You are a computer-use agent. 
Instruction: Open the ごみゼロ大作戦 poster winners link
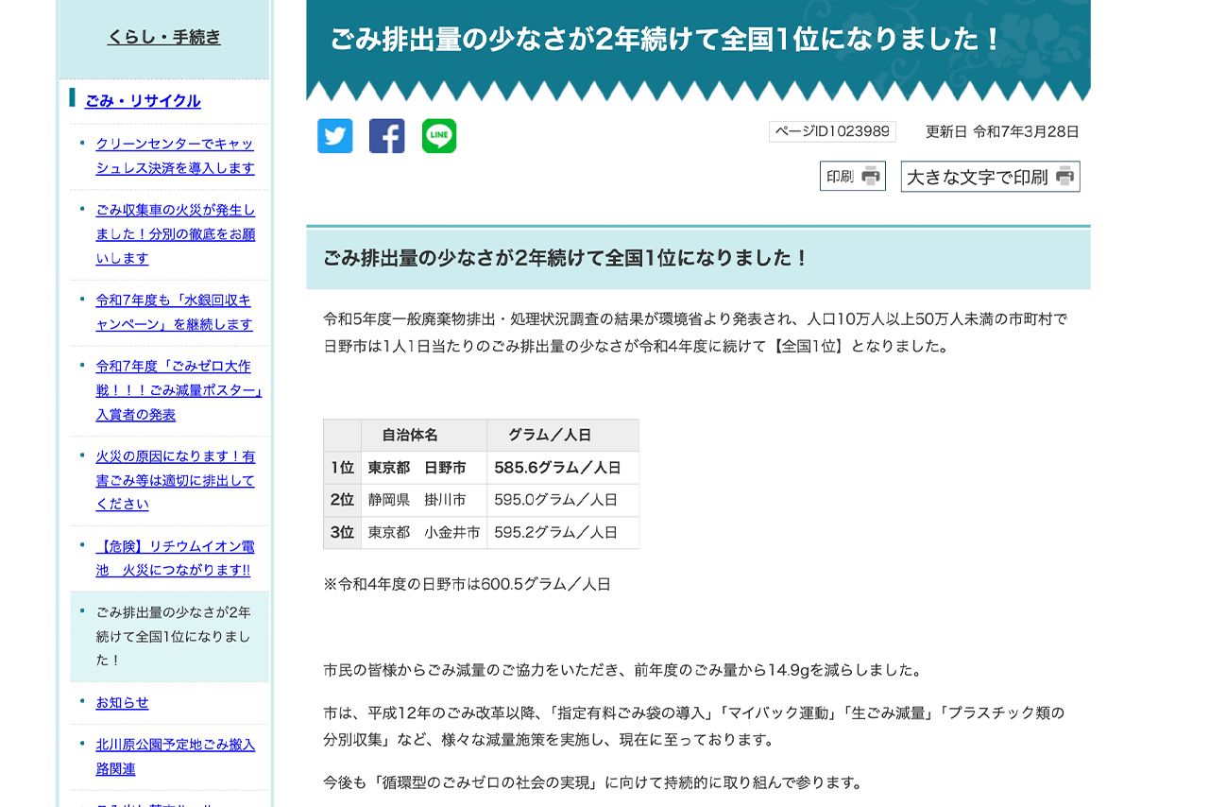[178, 390]
